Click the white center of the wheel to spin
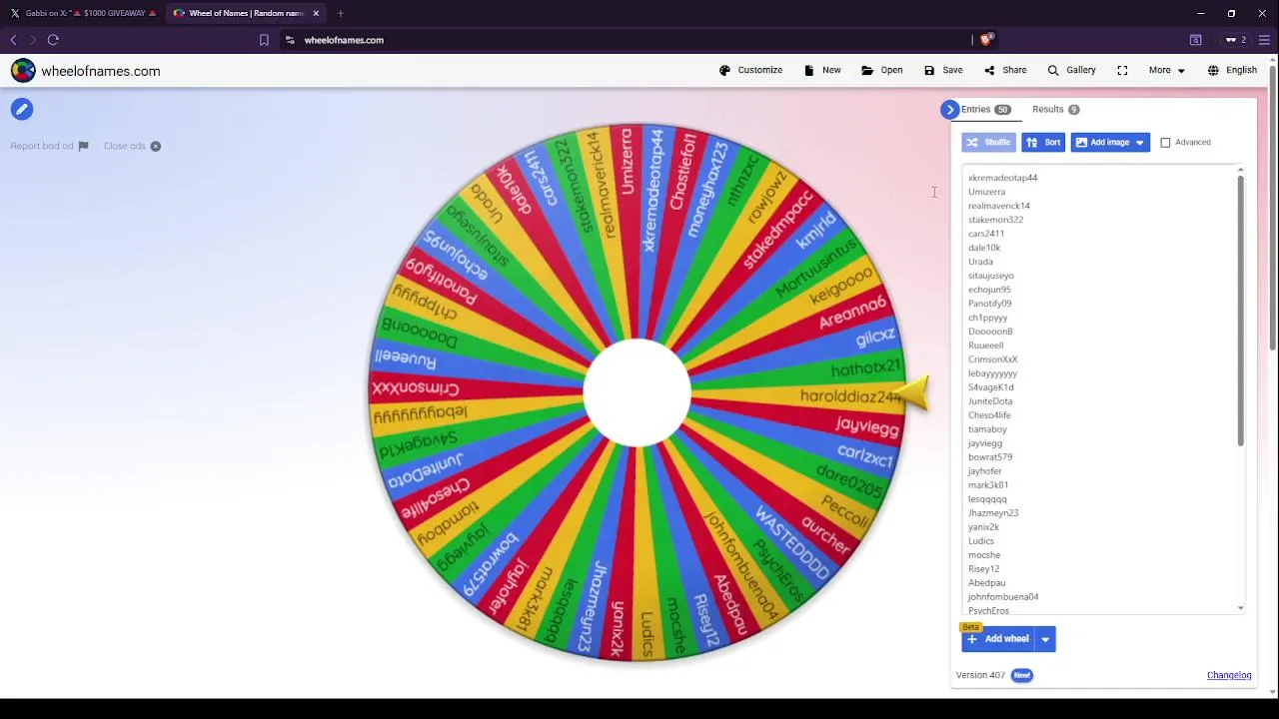 coord(637,392)
